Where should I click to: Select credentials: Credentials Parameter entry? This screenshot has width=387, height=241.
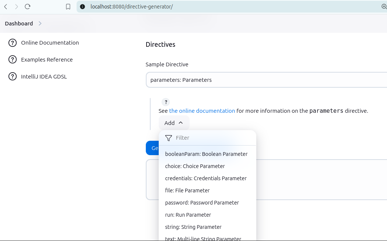[206, 178]
